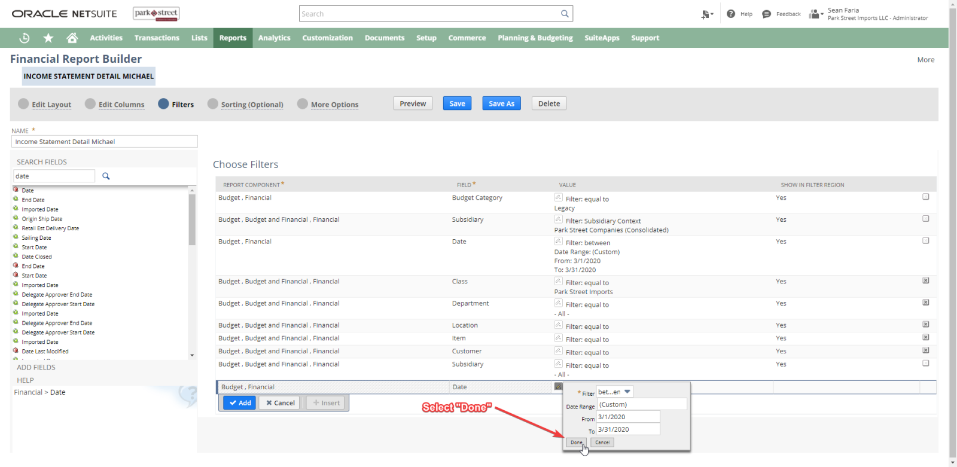
Task: Click the From date field
Action: pyautogui.click(x=628, y=417)
